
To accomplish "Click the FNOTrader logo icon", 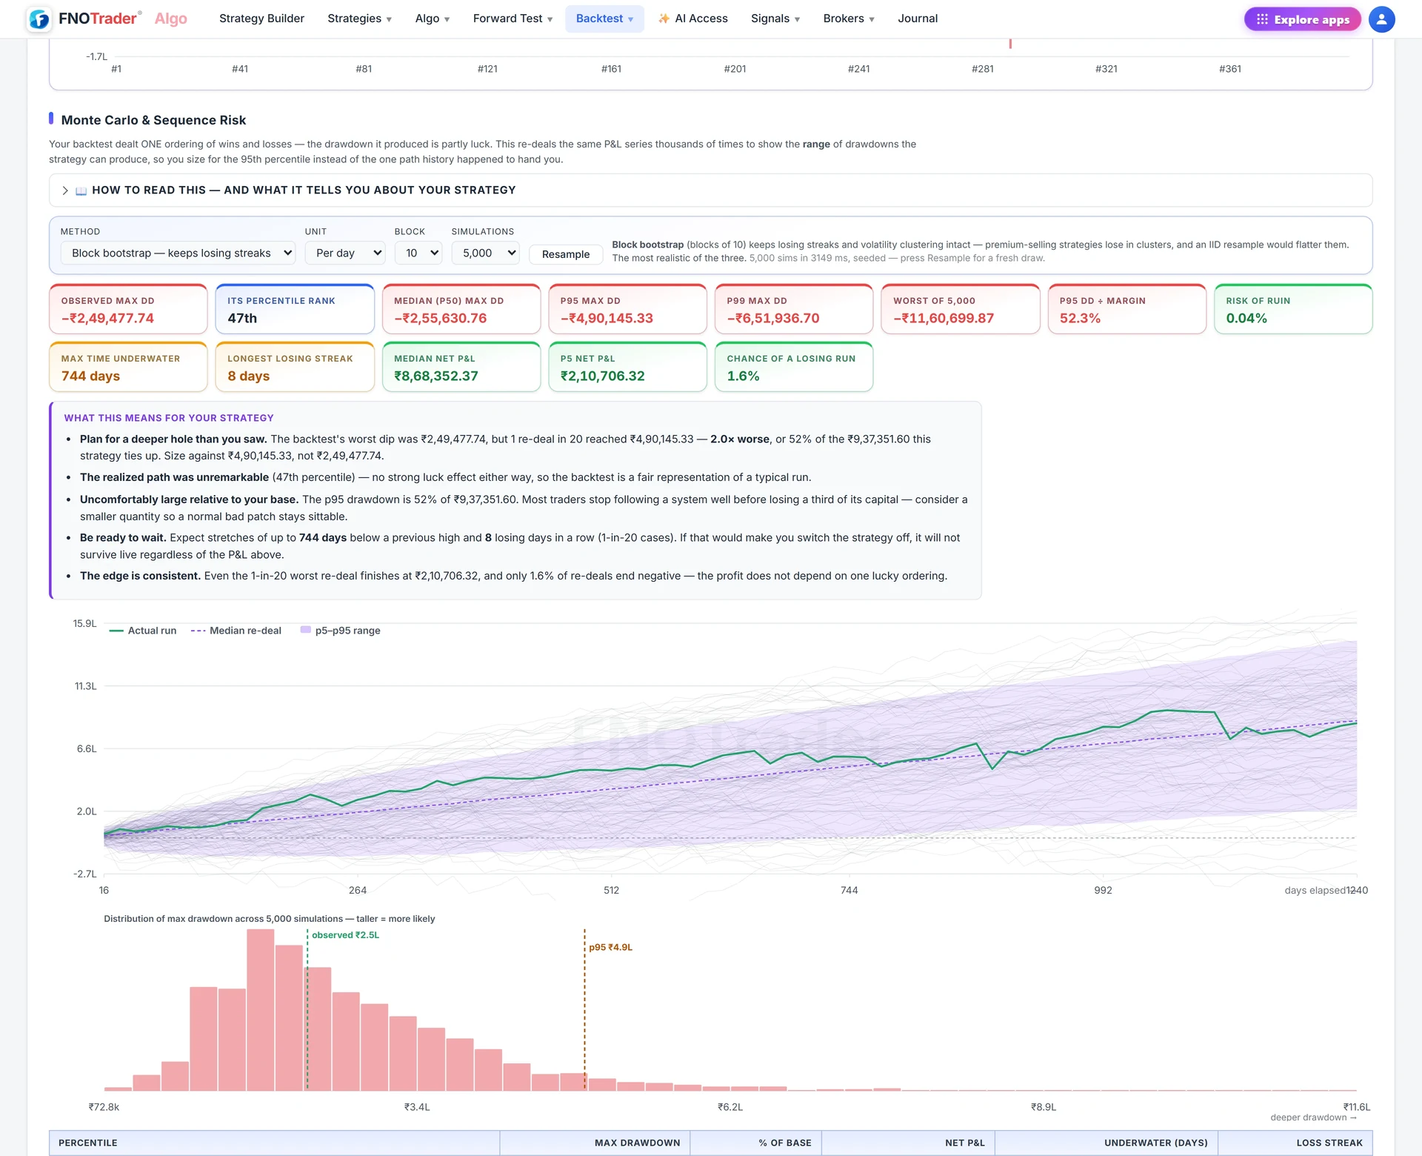I will [39, 19].
